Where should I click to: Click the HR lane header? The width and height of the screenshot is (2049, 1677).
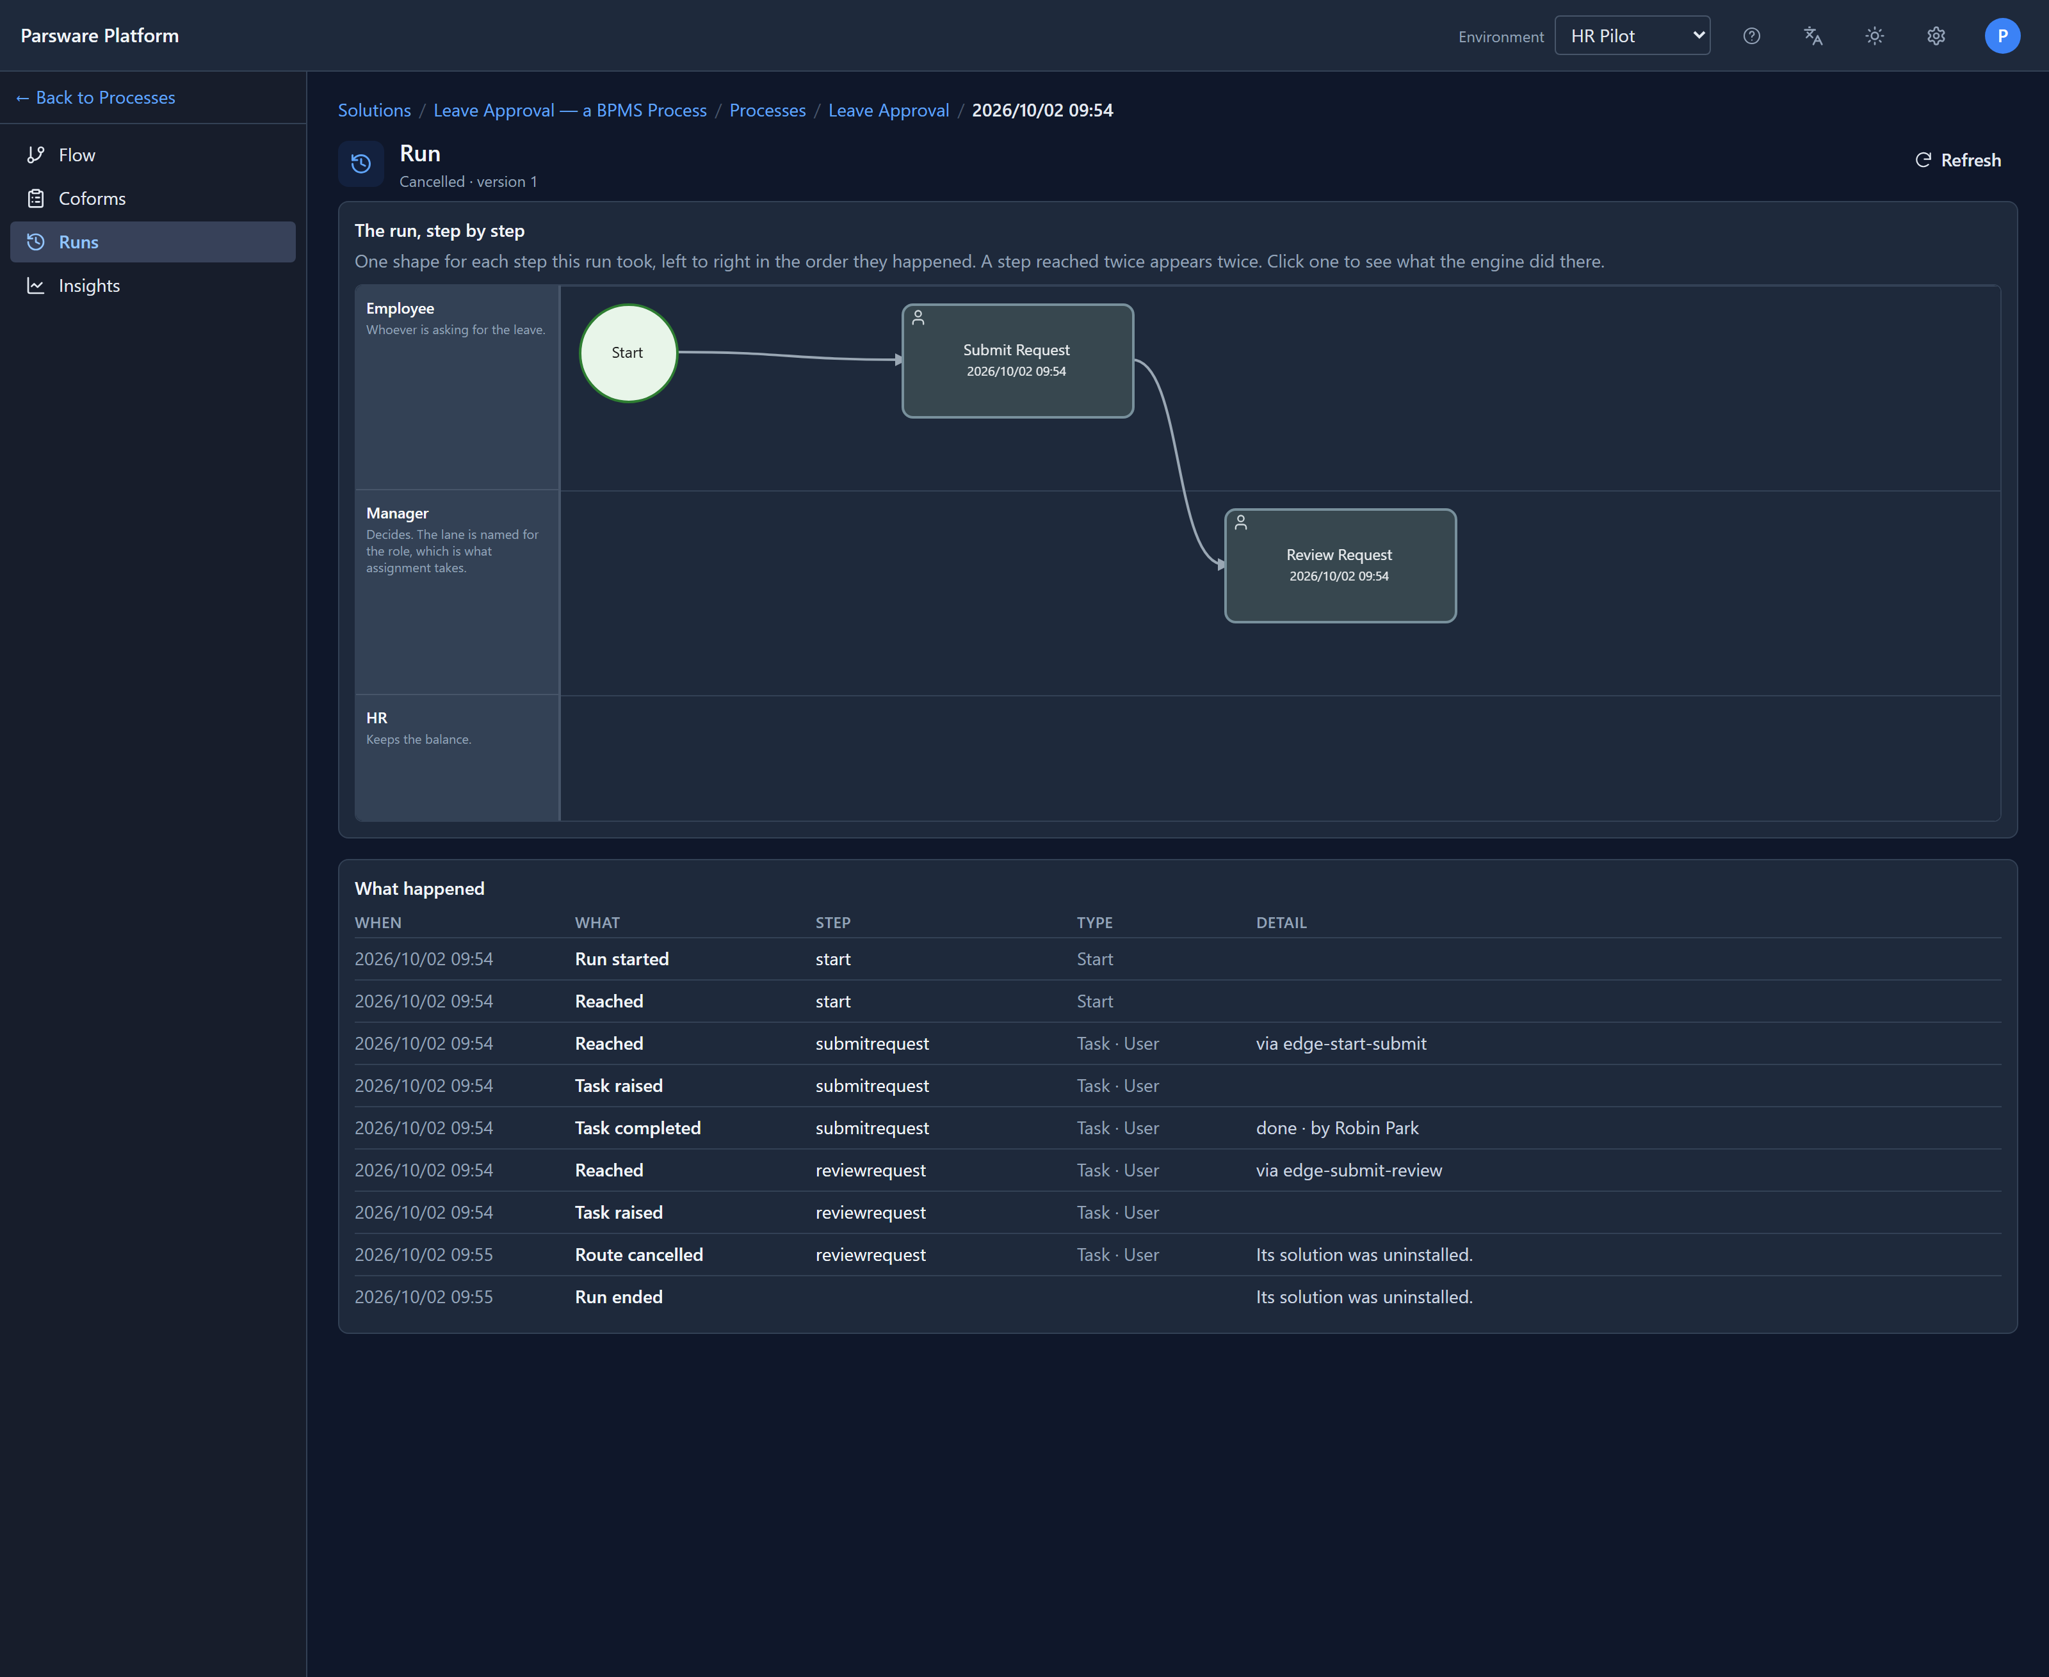[457, 758]
